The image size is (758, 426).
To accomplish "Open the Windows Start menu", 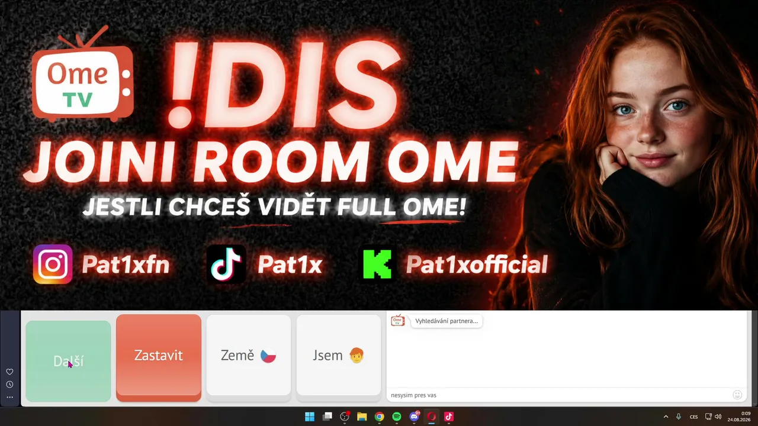I will (x=310, y=417).
